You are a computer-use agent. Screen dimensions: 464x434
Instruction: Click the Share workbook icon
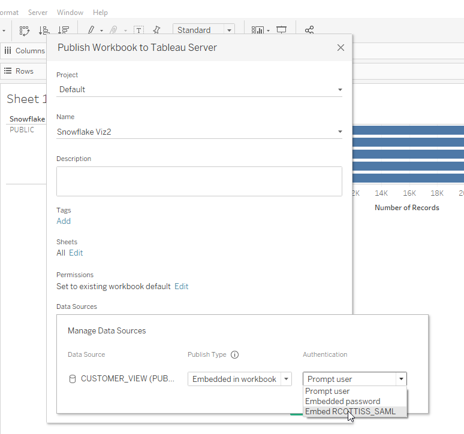point(309,30)
